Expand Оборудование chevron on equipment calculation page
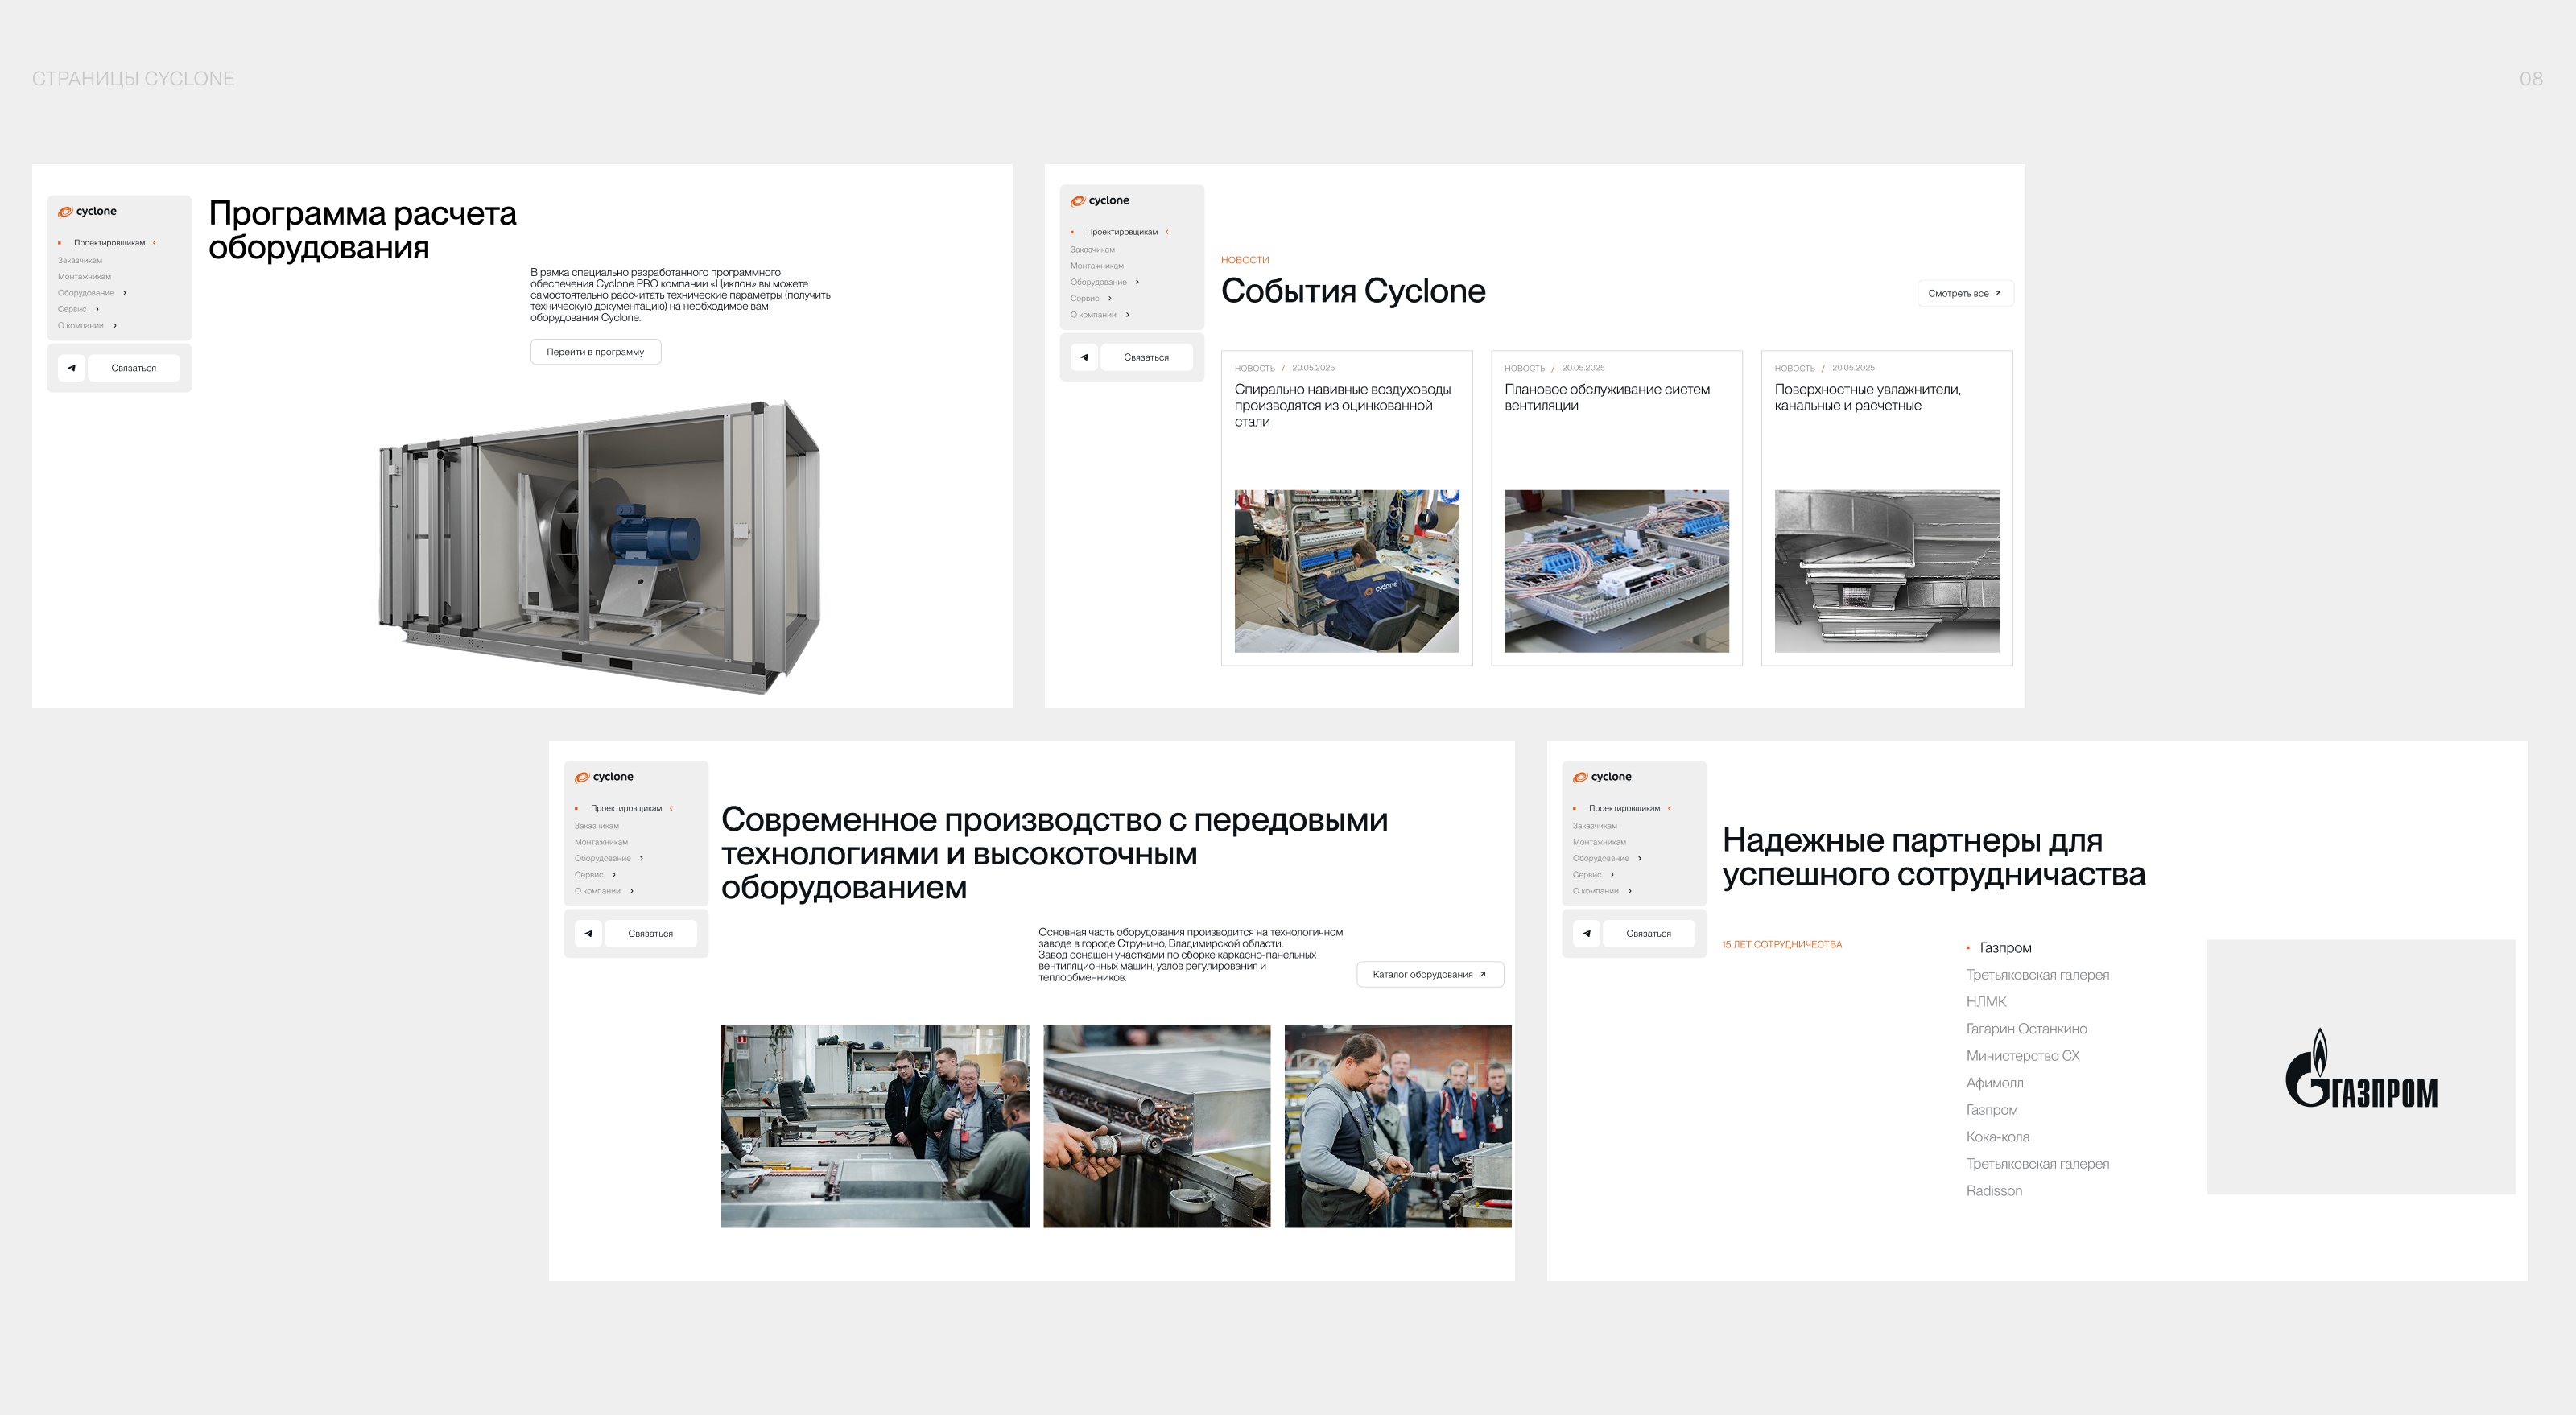This screenshot has height=1415, width=2576. [x=124, y=293]
